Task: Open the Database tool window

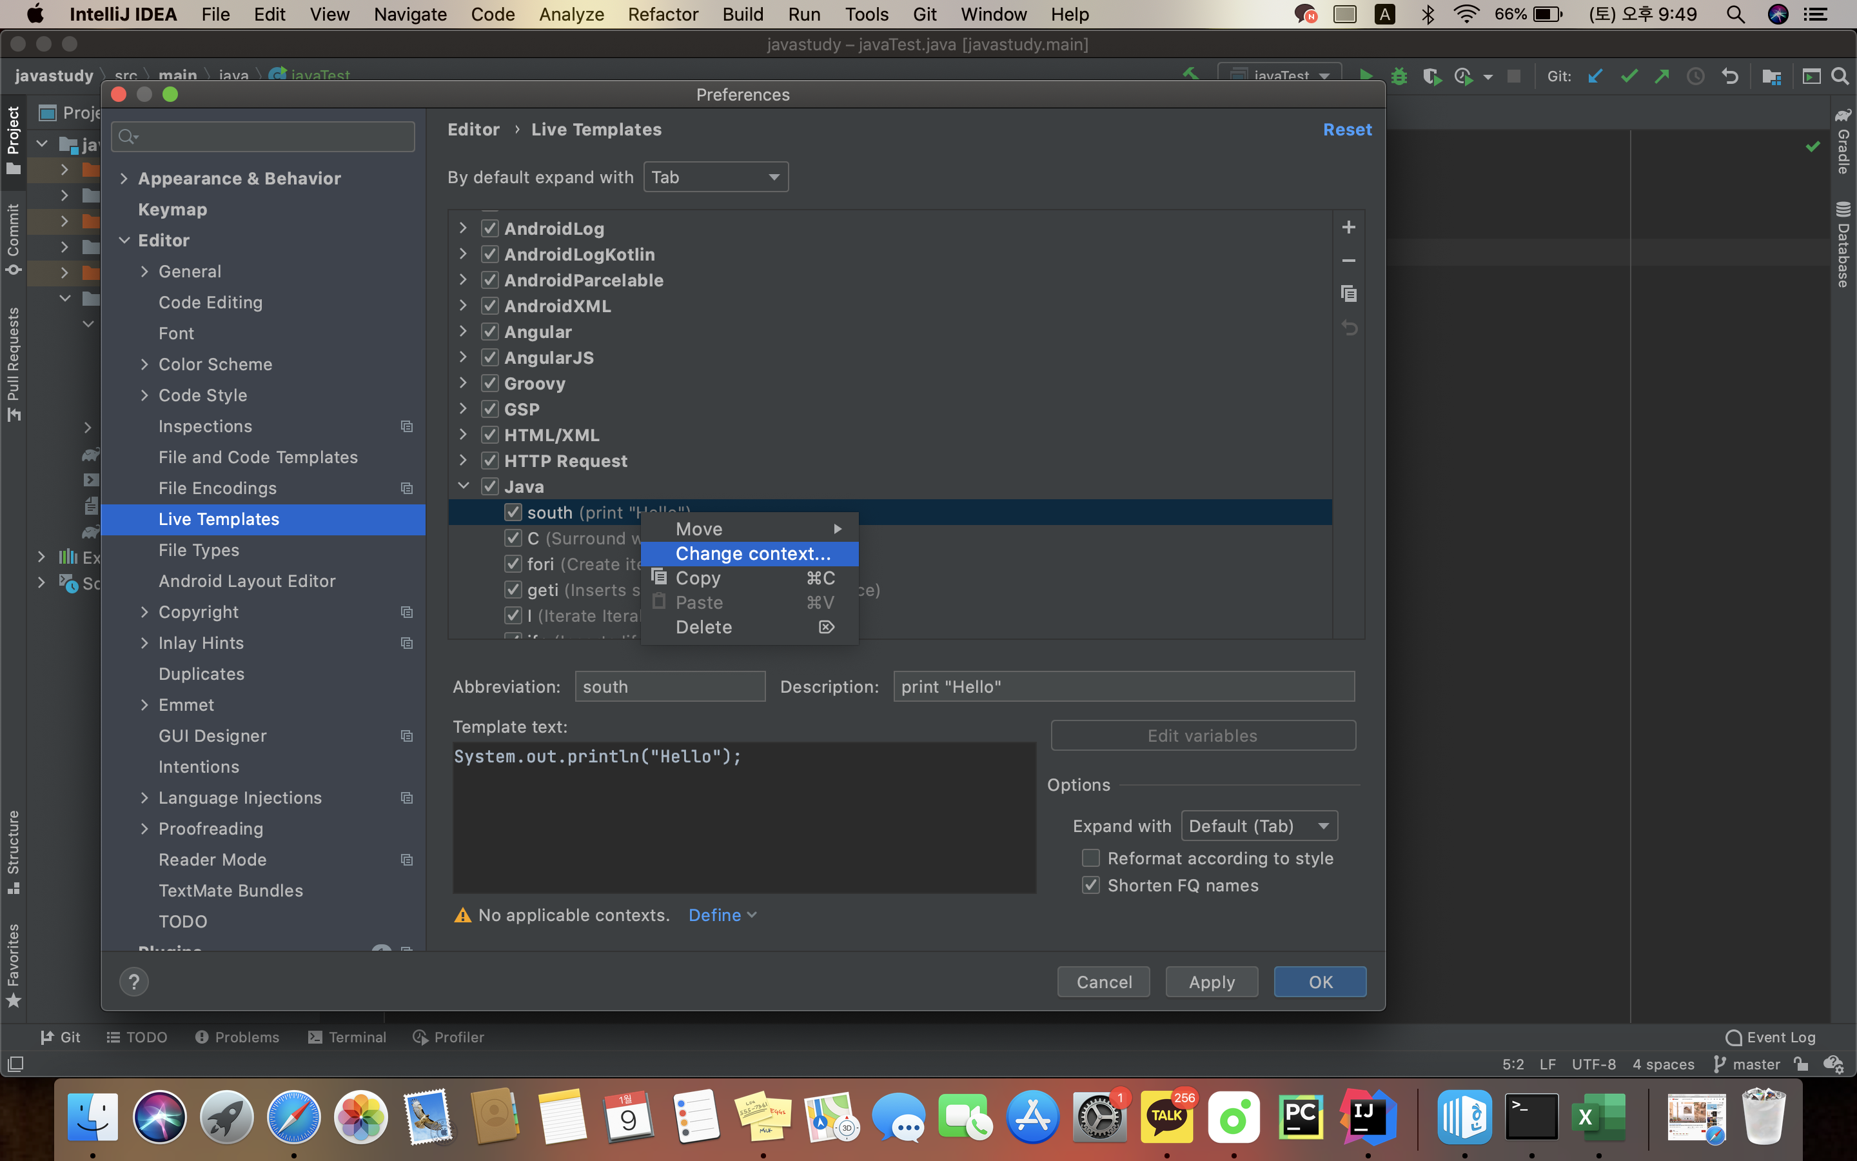Action: (x=1842, y=244)
